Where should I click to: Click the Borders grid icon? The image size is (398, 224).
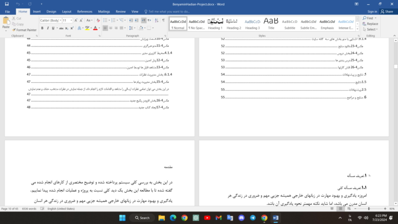tap(149, 28)
